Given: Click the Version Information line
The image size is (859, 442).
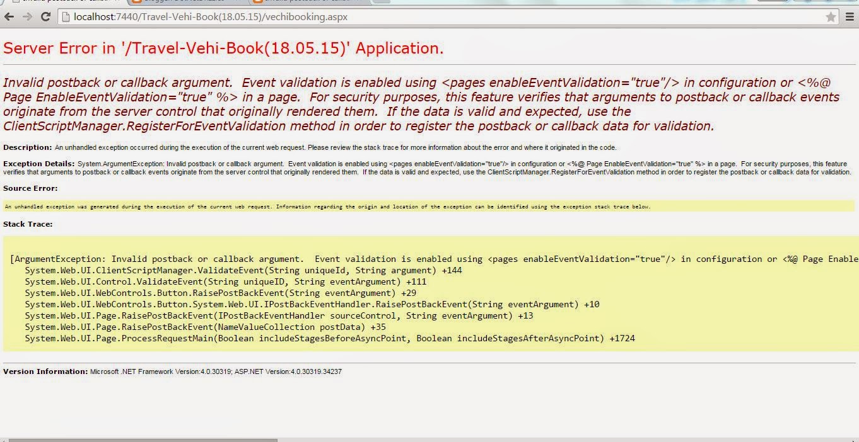Looking at the screenshot, I should pyautogui.click(x=172, y=371).
